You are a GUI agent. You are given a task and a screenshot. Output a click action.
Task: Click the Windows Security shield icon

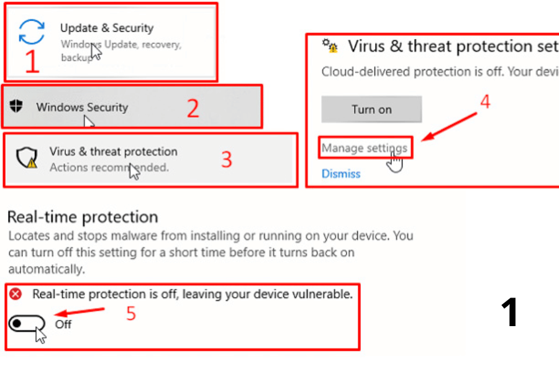point(17,107)
